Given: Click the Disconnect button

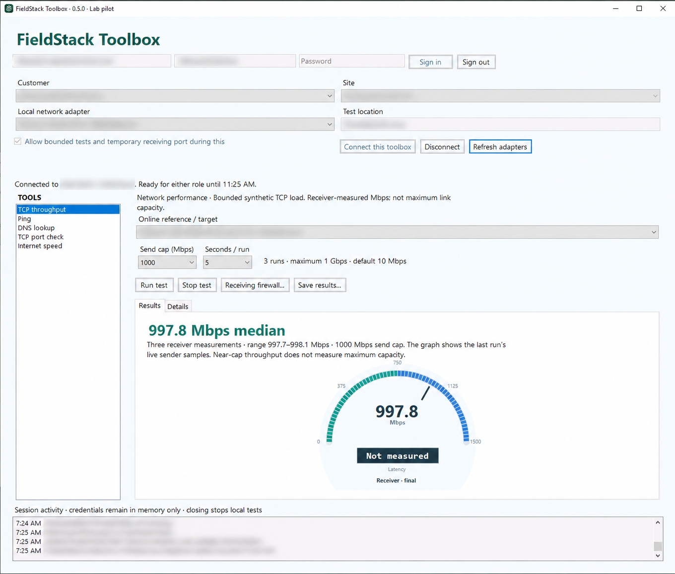Looking at the screenshot, I should 442,147.
